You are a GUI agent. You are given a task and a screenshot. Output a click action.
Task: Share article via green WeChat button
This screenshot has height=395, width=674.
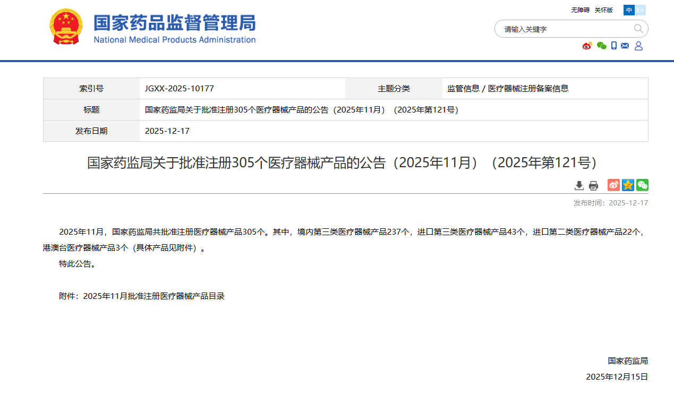(642, 185)
